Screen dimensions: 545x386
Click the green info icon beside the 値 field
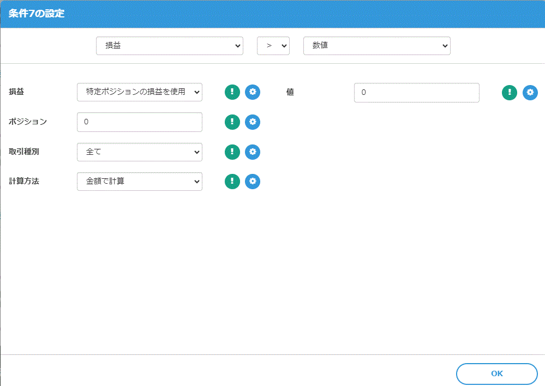(509, 93)
